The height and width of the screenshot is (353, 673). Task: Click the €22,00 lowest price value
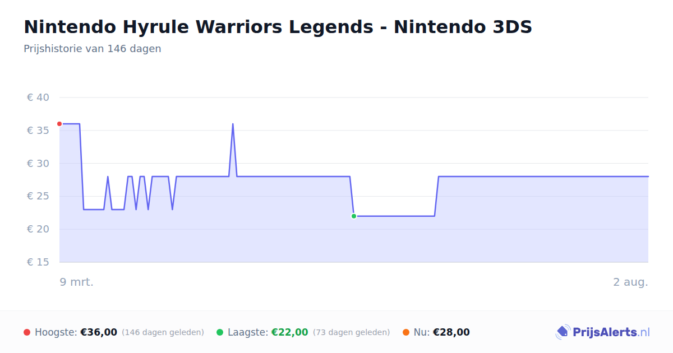coord(290,332)
